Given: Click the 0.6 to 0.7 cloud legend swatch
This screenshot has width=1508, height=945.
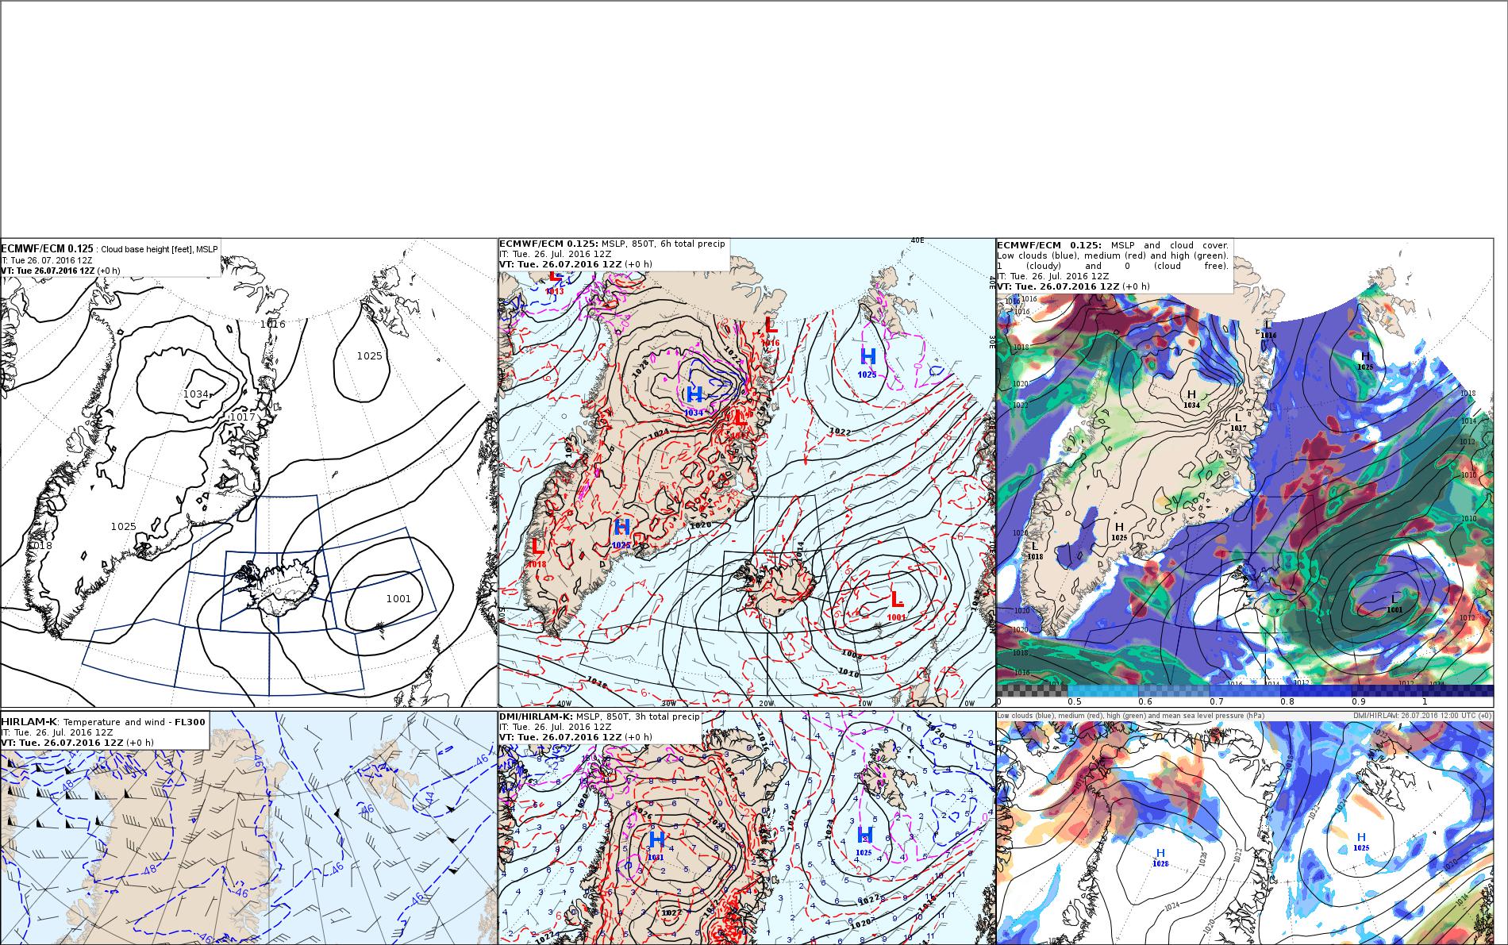Looking at the screenshot, I should click(1174, 690).
